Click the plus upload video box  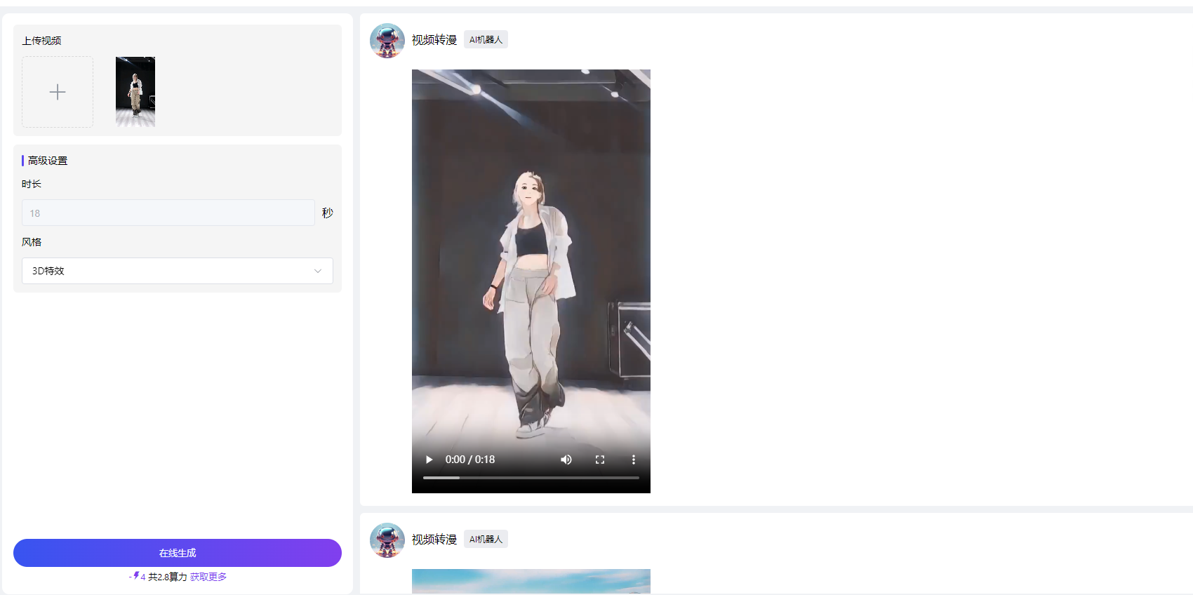coord(58,92)
